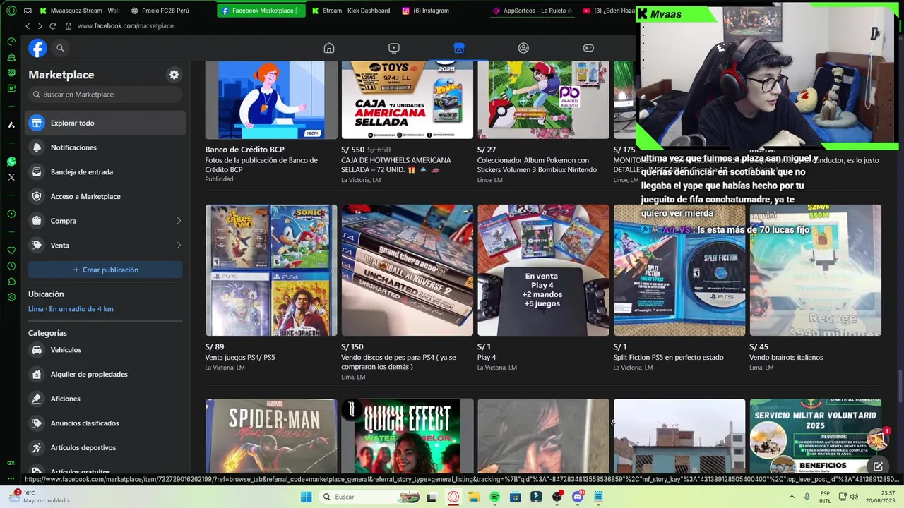
Task: Open the Aficiones category
Action: coord(106,399)
